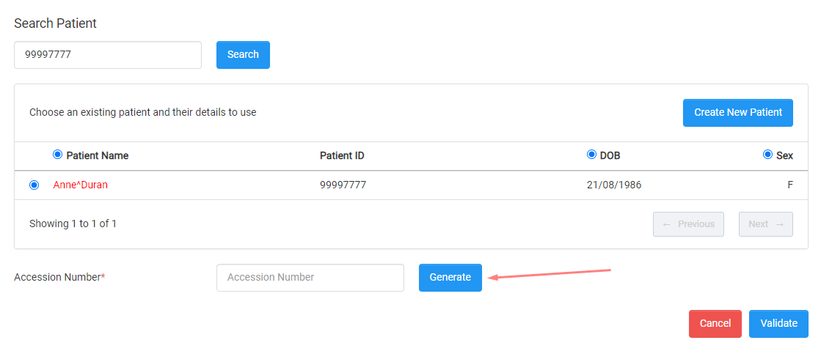Choose the Anne^Duran row radio button
The width and height of the screenshot is (821, 351).
(x=34, y=185)
